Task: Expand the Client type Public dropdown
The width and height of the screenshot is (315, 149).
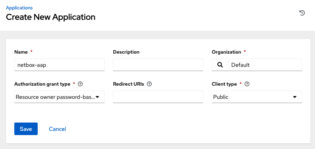Action: tap(257, 97)
